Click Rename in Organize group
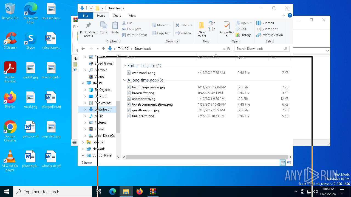Screen dimensions: 351x197 point(183,33)
